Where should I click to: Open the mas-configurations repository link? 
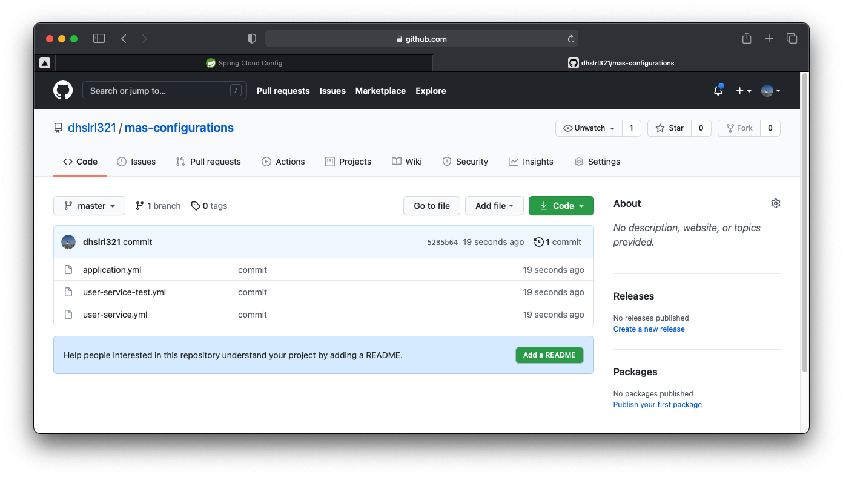pos(179,128)
